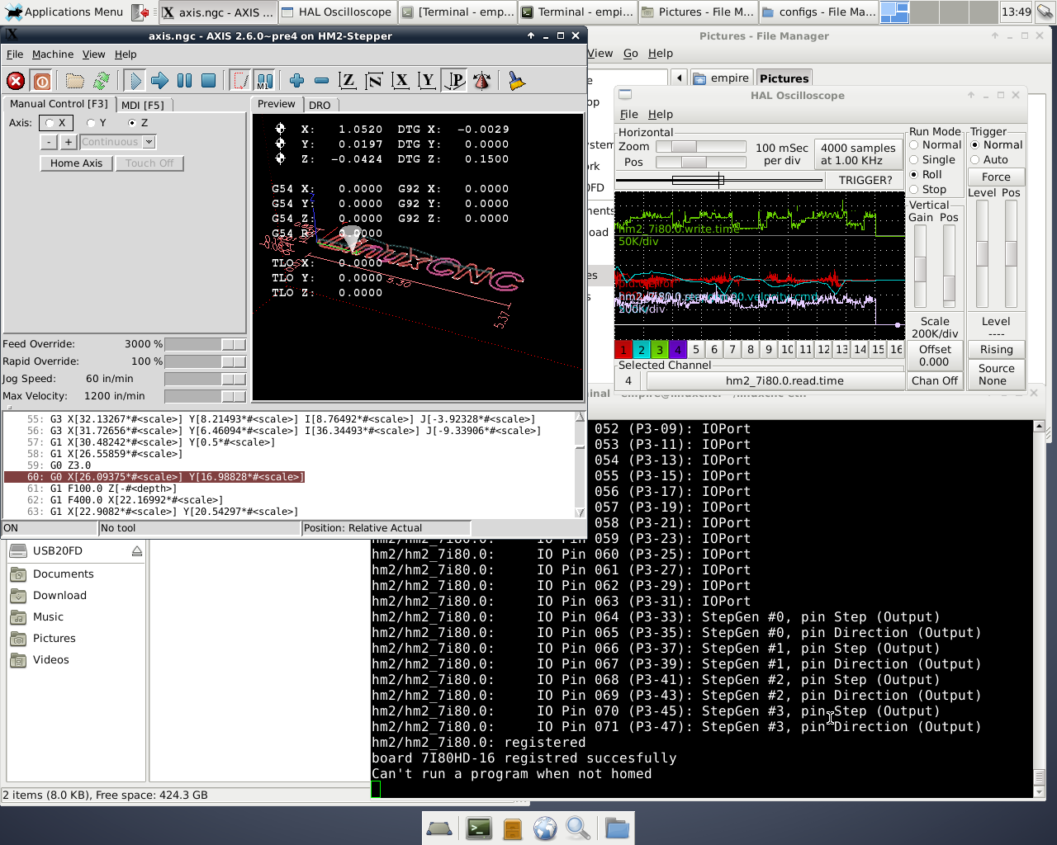Click the Rising trigger edge button
Image resolution: width=1057 pixels, height=845 pixels.
[x=996, y=350]
